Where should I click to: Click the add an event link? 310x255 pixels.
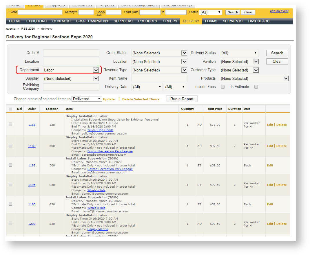click(x=279, y=11)
